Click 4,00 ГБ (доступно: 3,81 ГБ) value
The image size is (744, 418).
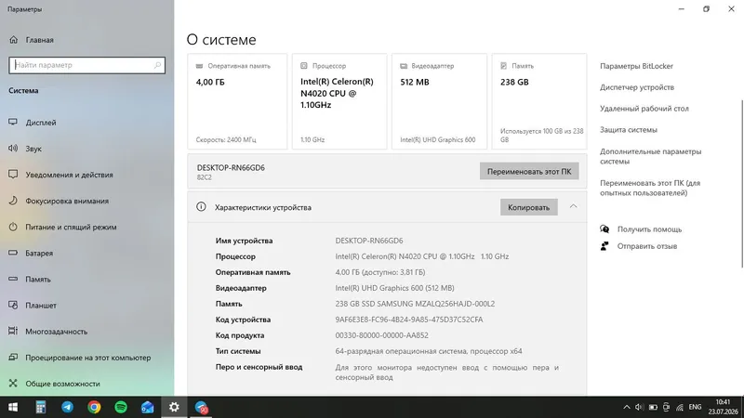pyautogui.click(x=380, y=272)
